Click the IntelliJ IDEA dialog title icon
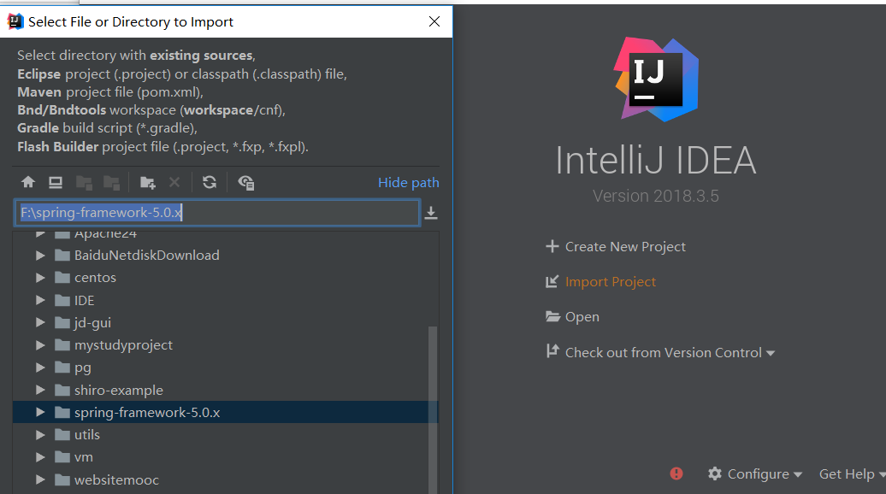The height and width of the screenshot is (494, 886). coord(15,21)
